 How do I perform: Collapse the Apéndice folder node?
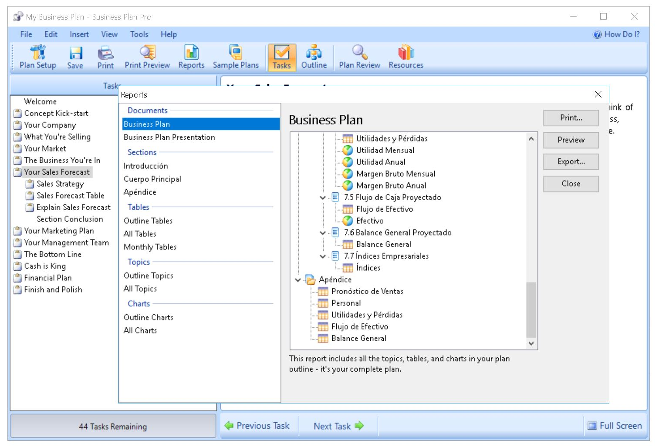click(298, 280)
